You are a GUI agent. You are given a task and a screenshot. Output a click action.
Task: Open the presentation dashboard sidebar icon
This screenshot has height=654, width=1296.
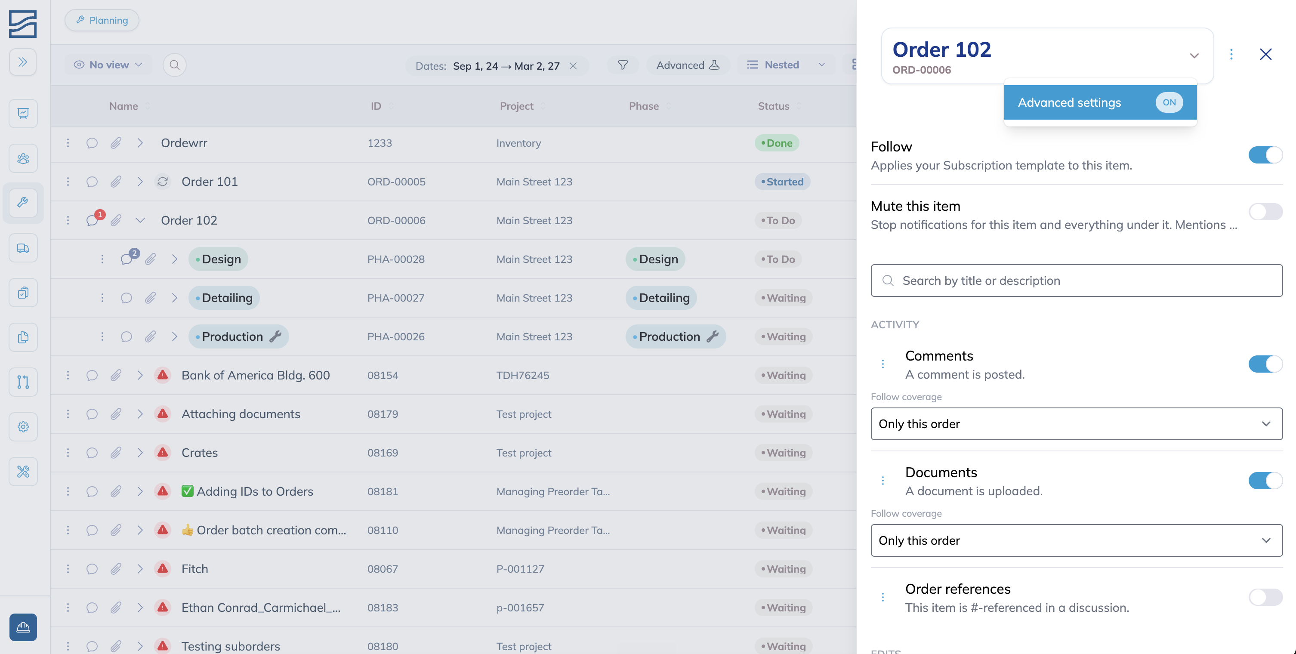click(x=23, y=113)
